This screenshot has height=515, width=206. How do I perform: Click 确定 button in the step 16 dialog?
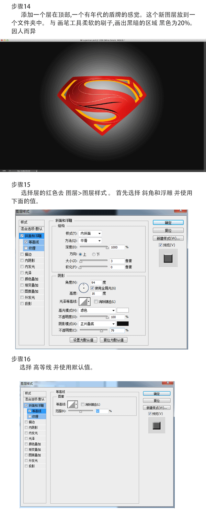[x=157, y=394]
